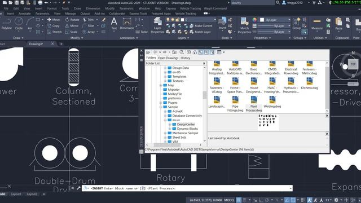Click DesignCenter Search magnifier icon
This screenshot has width=361, height=203.
pos(182,52)
